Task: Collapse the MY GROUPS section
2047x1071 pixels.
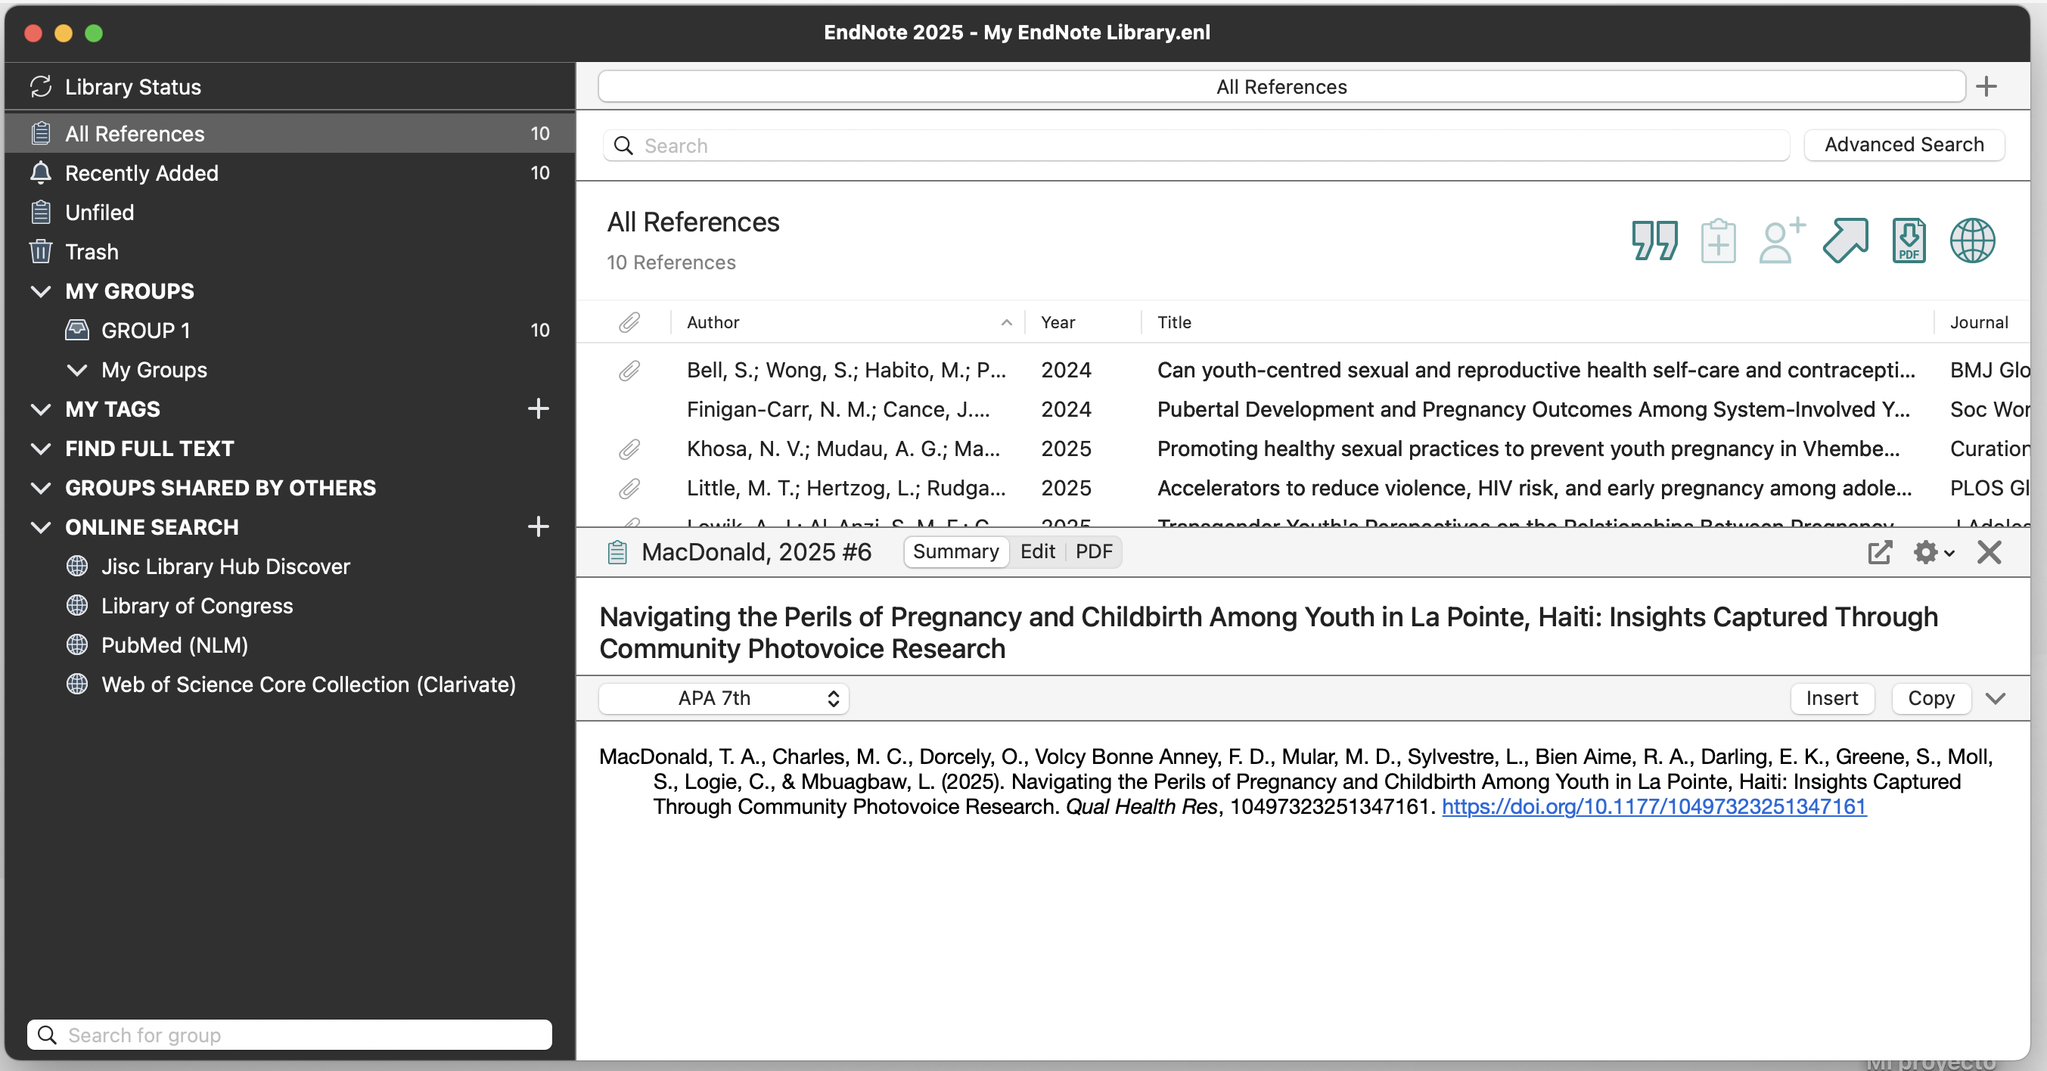Action: point(41,290)
